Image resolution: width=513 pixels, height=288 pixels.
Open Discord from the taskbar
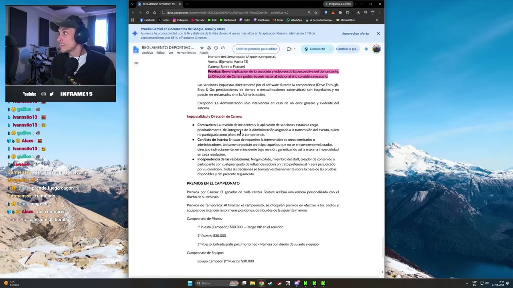click(x=297, y=283)
